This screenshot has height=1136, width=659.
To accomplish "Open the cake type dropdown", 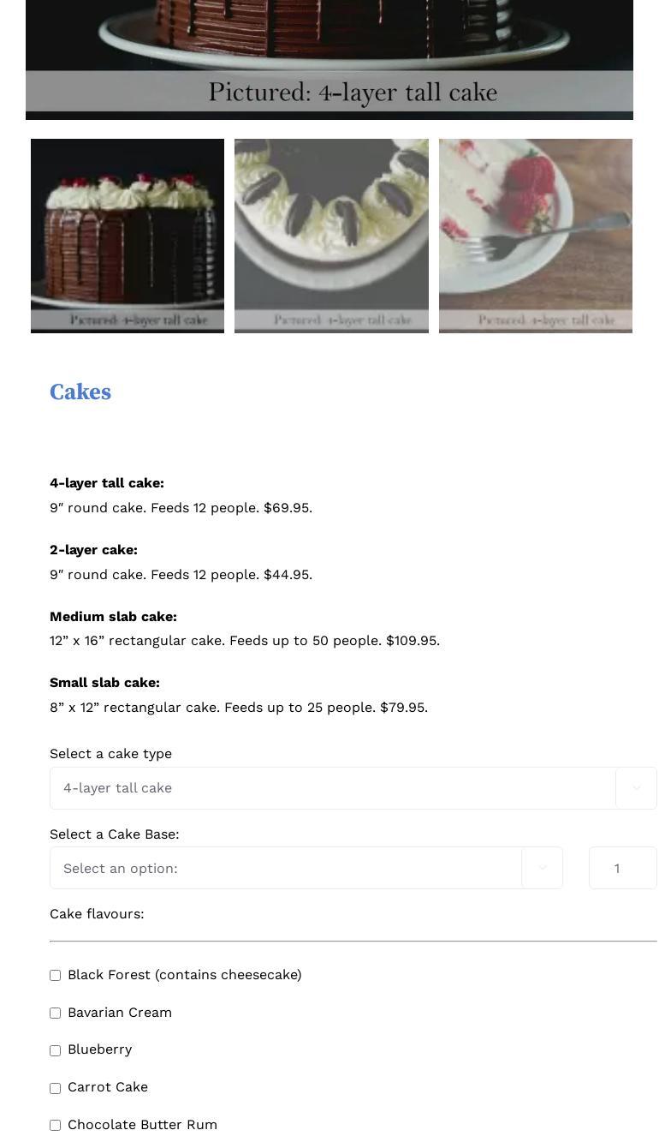I will click(332, 788).
